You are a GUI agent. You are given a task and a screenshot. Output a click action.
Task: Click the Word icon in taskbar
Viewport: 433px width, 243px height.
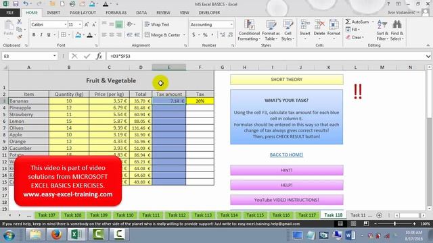pos(350,236)
